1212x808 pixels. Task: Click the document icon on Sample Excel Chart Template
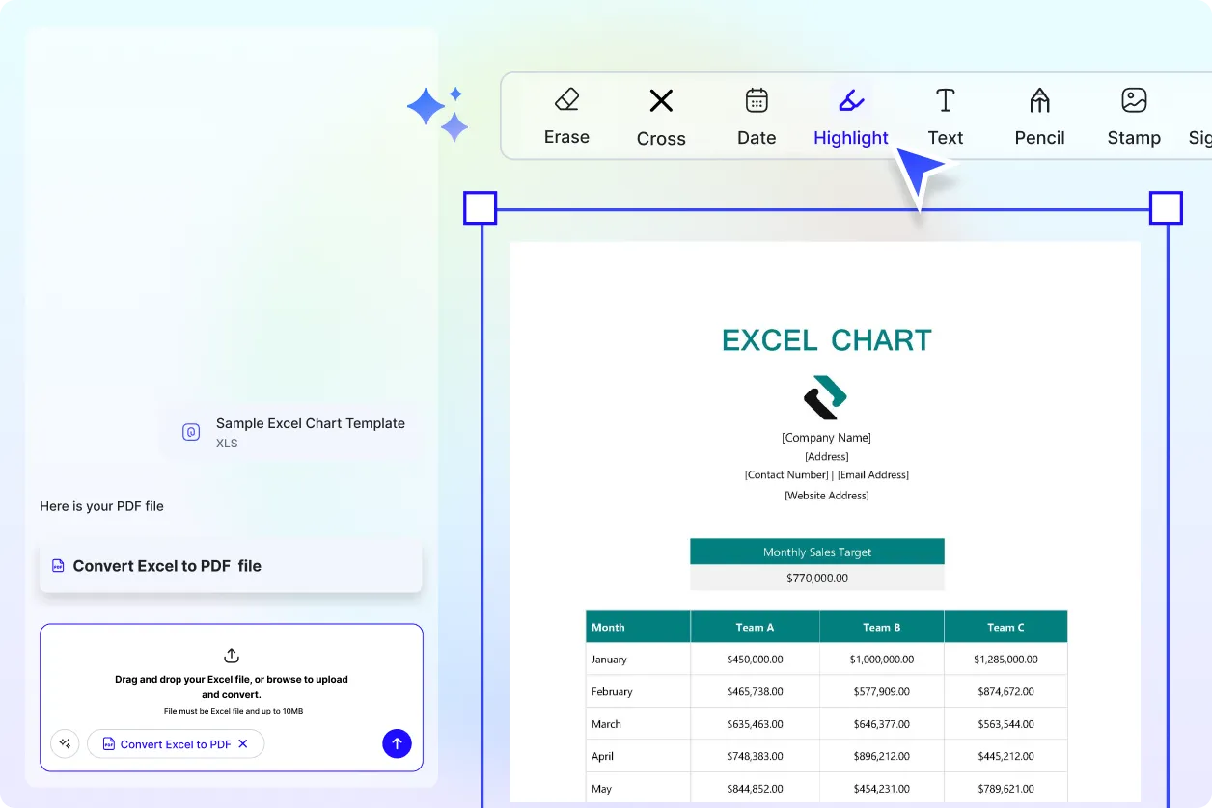(191, 431)
